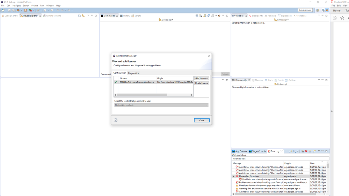Viewport: 349px width, 196px height.
Task: Click horizontal scrollbar thumb in Error Log
Action: click(x=275, y=194)
